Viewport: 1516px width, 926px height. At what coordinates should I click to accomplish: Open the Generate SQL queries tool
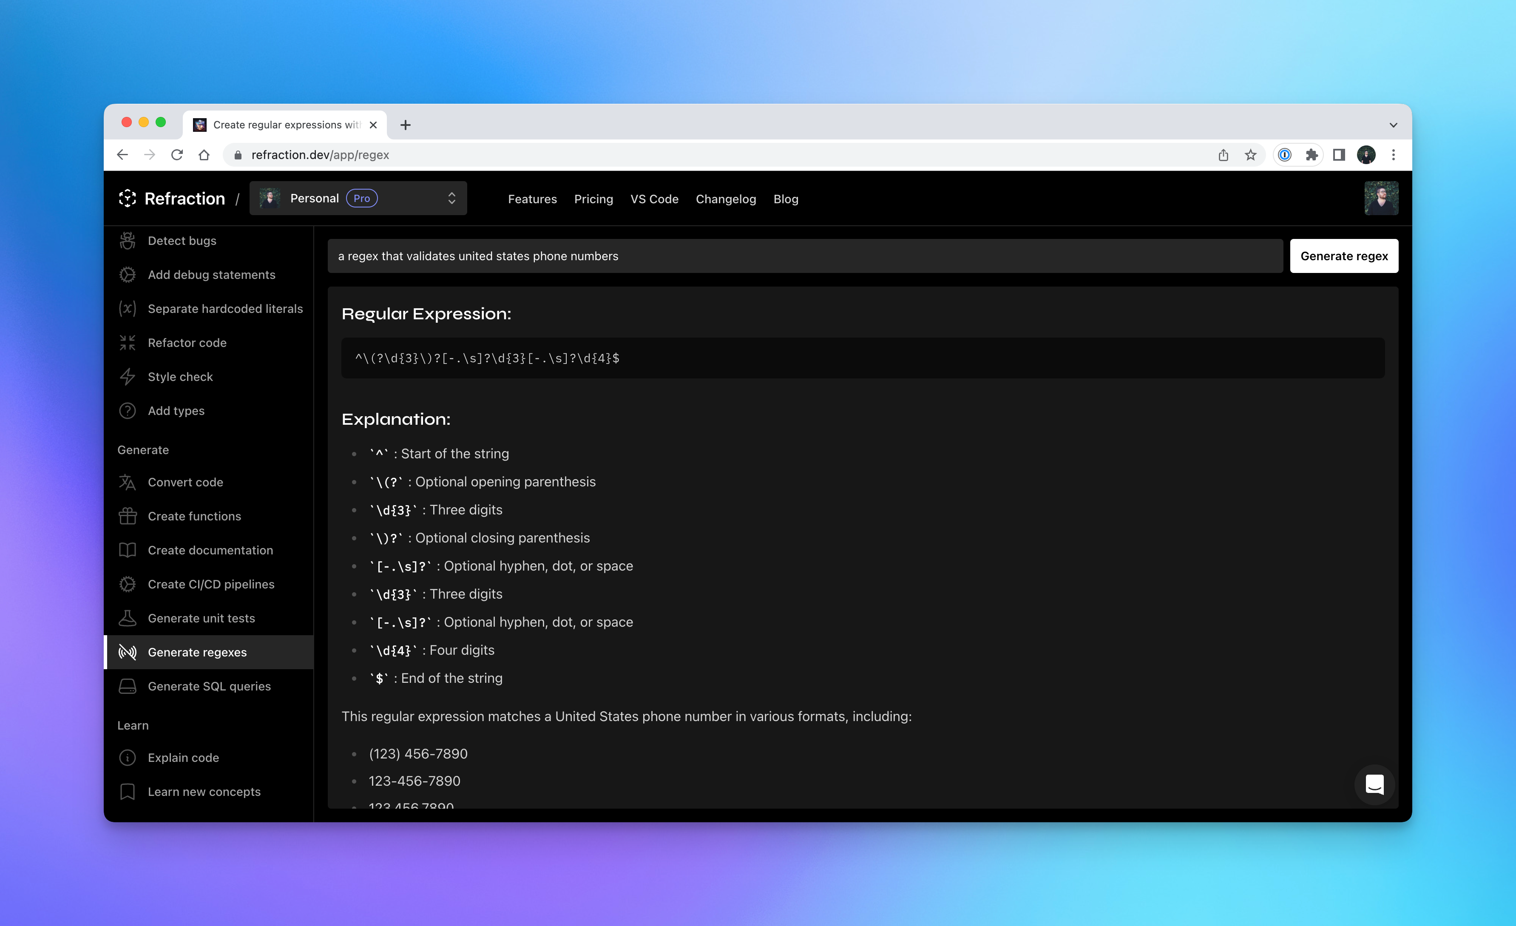tap(209, 686)
